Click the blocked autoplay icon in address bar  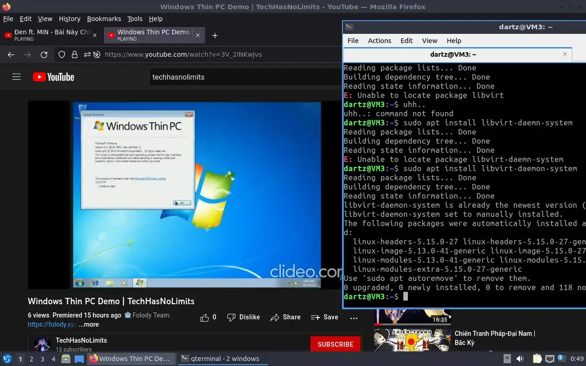click(x=97, y=54)
